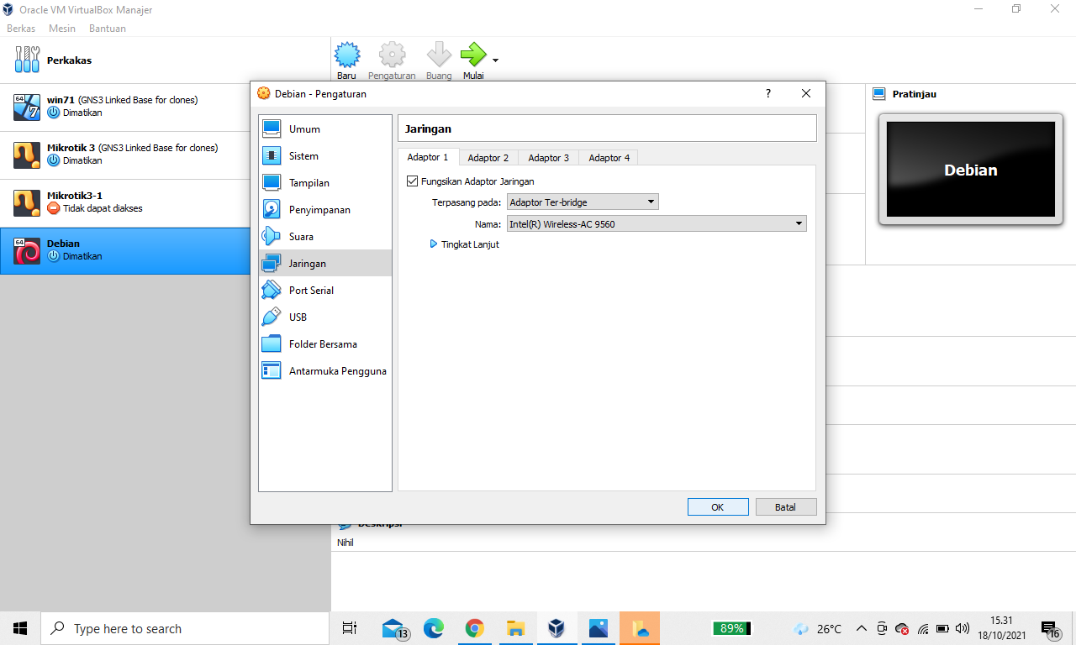Open the Port Serial settings category
The image size is (1076, 645).
coord(325,291)
